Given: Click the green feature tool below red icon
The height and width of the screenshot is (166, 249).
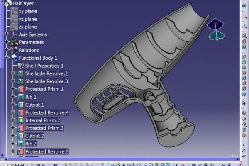Looking at the screenshot, I should click(244, 47).
